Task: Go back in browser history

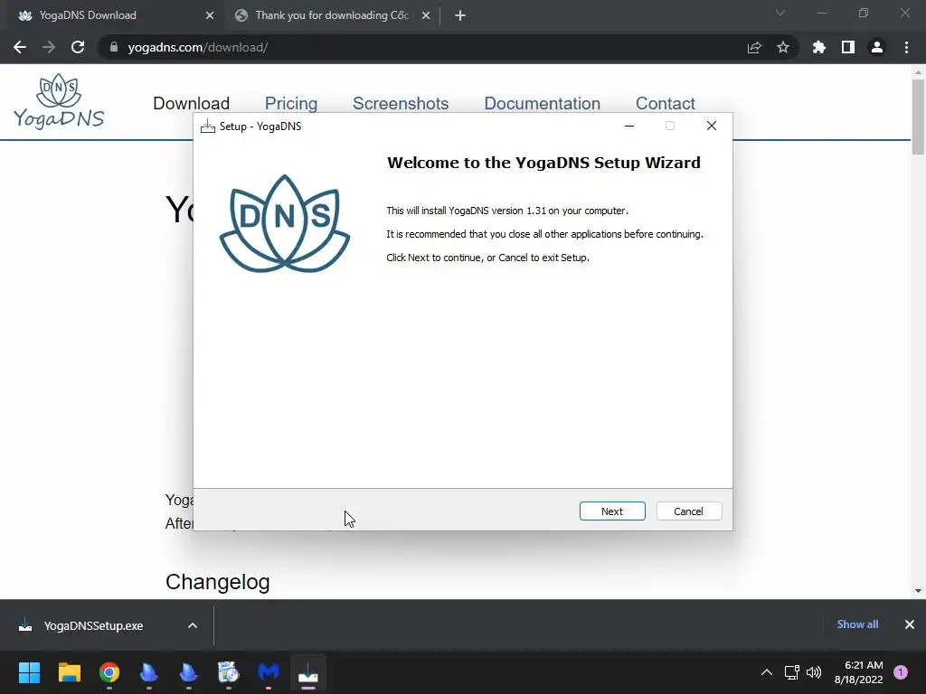Action: (x=20, y=47)
